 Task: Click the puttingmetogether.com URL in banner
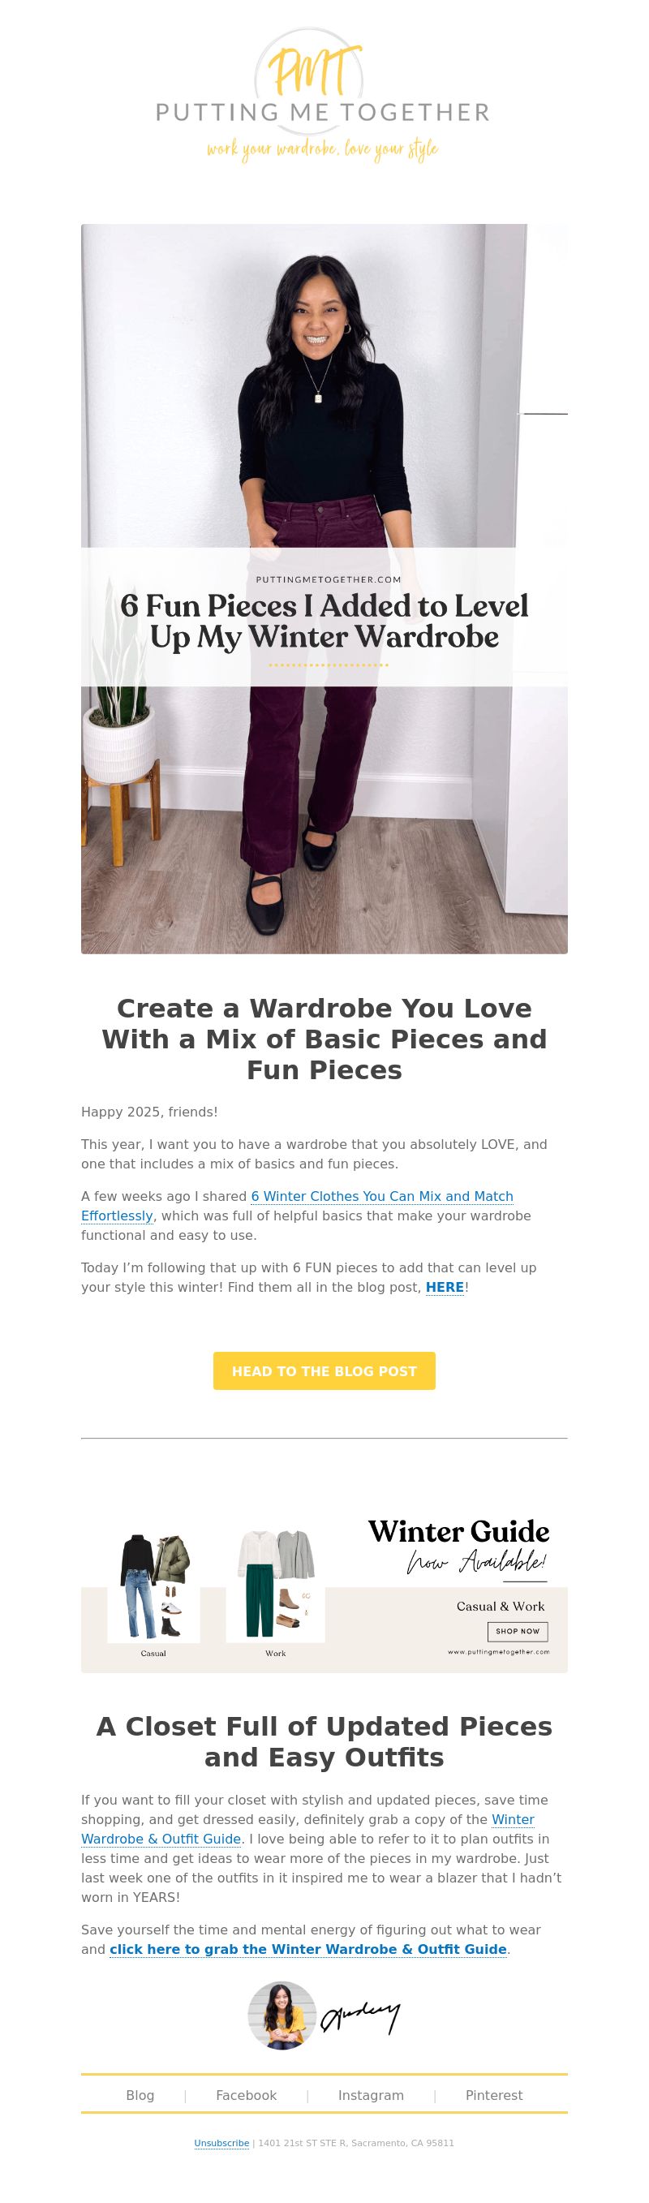pyautogui.click(x=498, y=1652)
